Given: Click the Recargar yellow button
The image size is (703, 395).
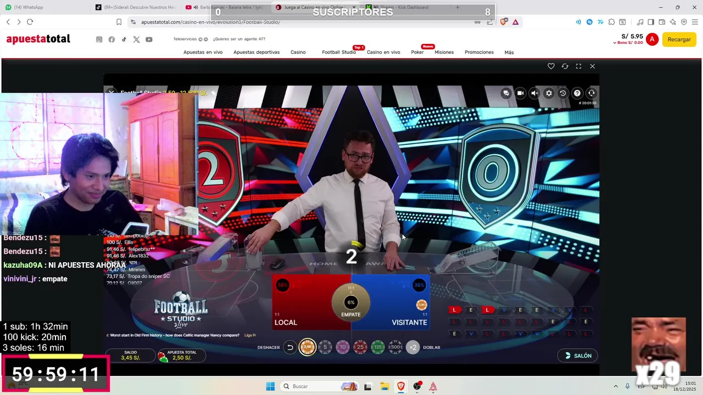Looking at the screenshot, I should point(679,39).
